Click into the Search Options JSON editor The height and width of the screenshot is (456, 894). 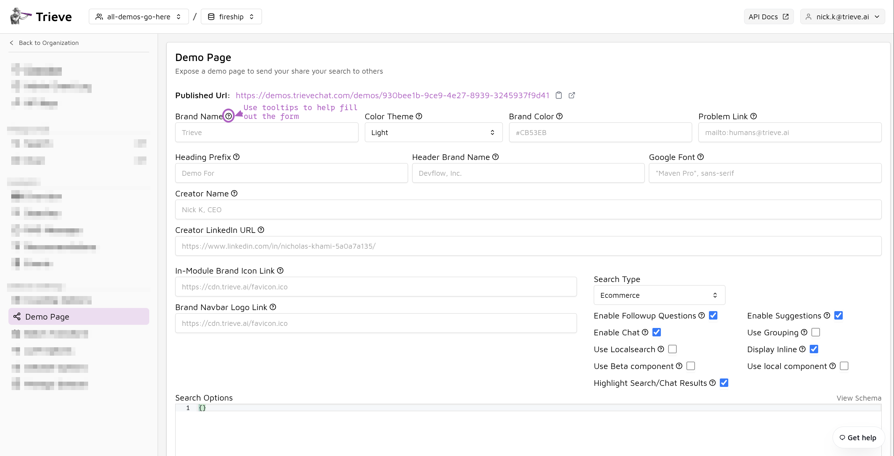click(x=528, y=430)
